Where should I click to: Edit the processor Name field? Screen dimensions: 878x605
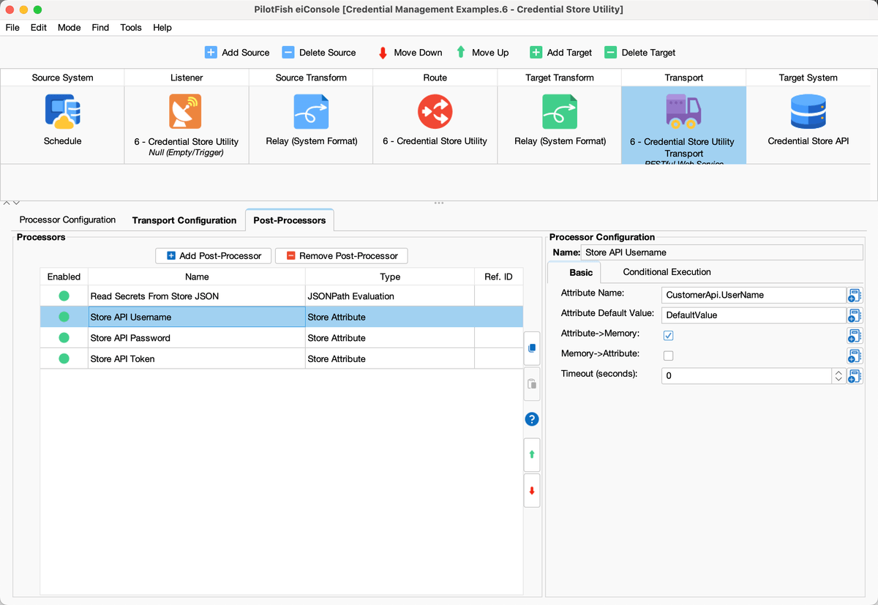pos(722,252)
